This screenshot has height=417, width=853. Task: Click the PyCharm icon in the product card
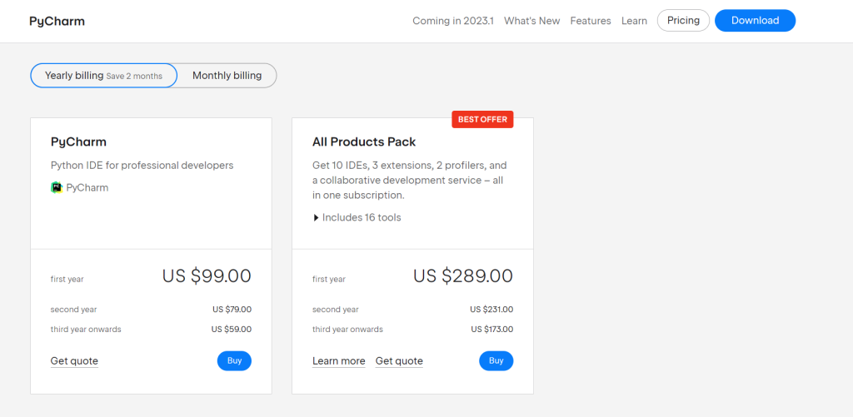click(x=57, y=187)
